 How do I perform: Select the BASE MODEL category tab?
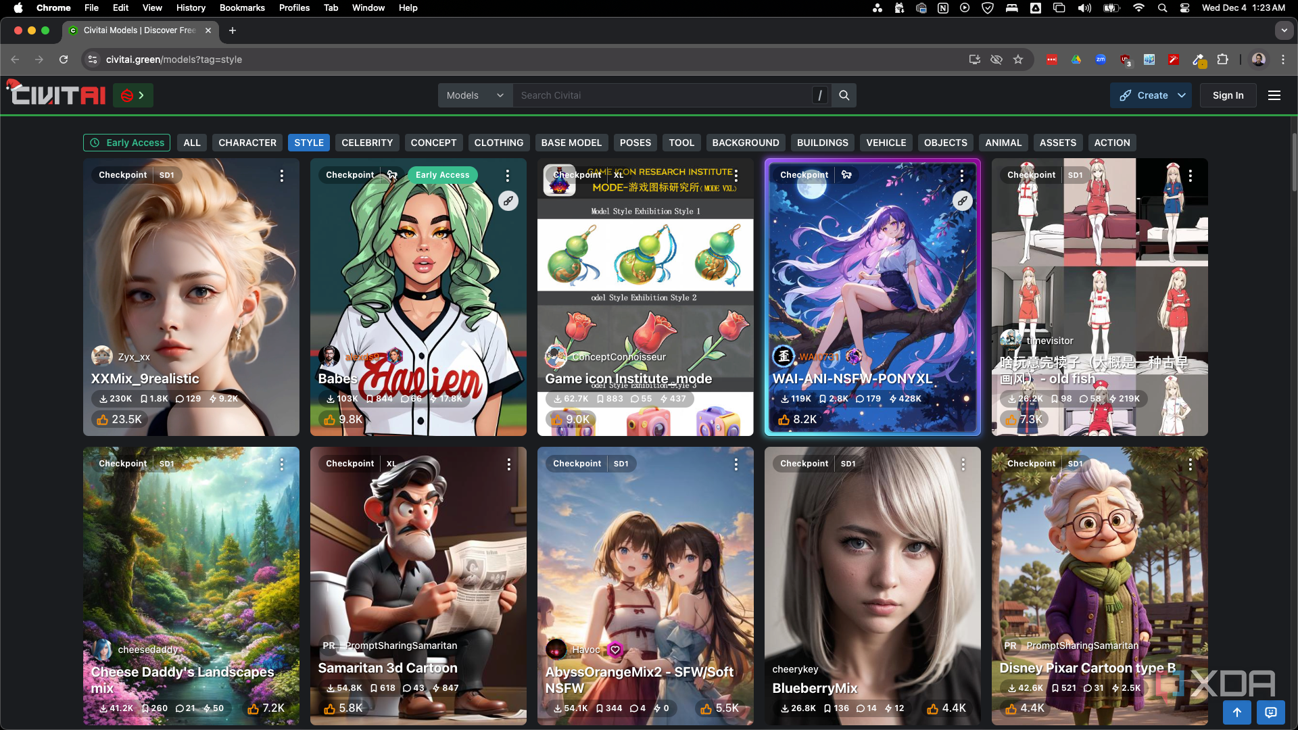click(x=571, y=143)
